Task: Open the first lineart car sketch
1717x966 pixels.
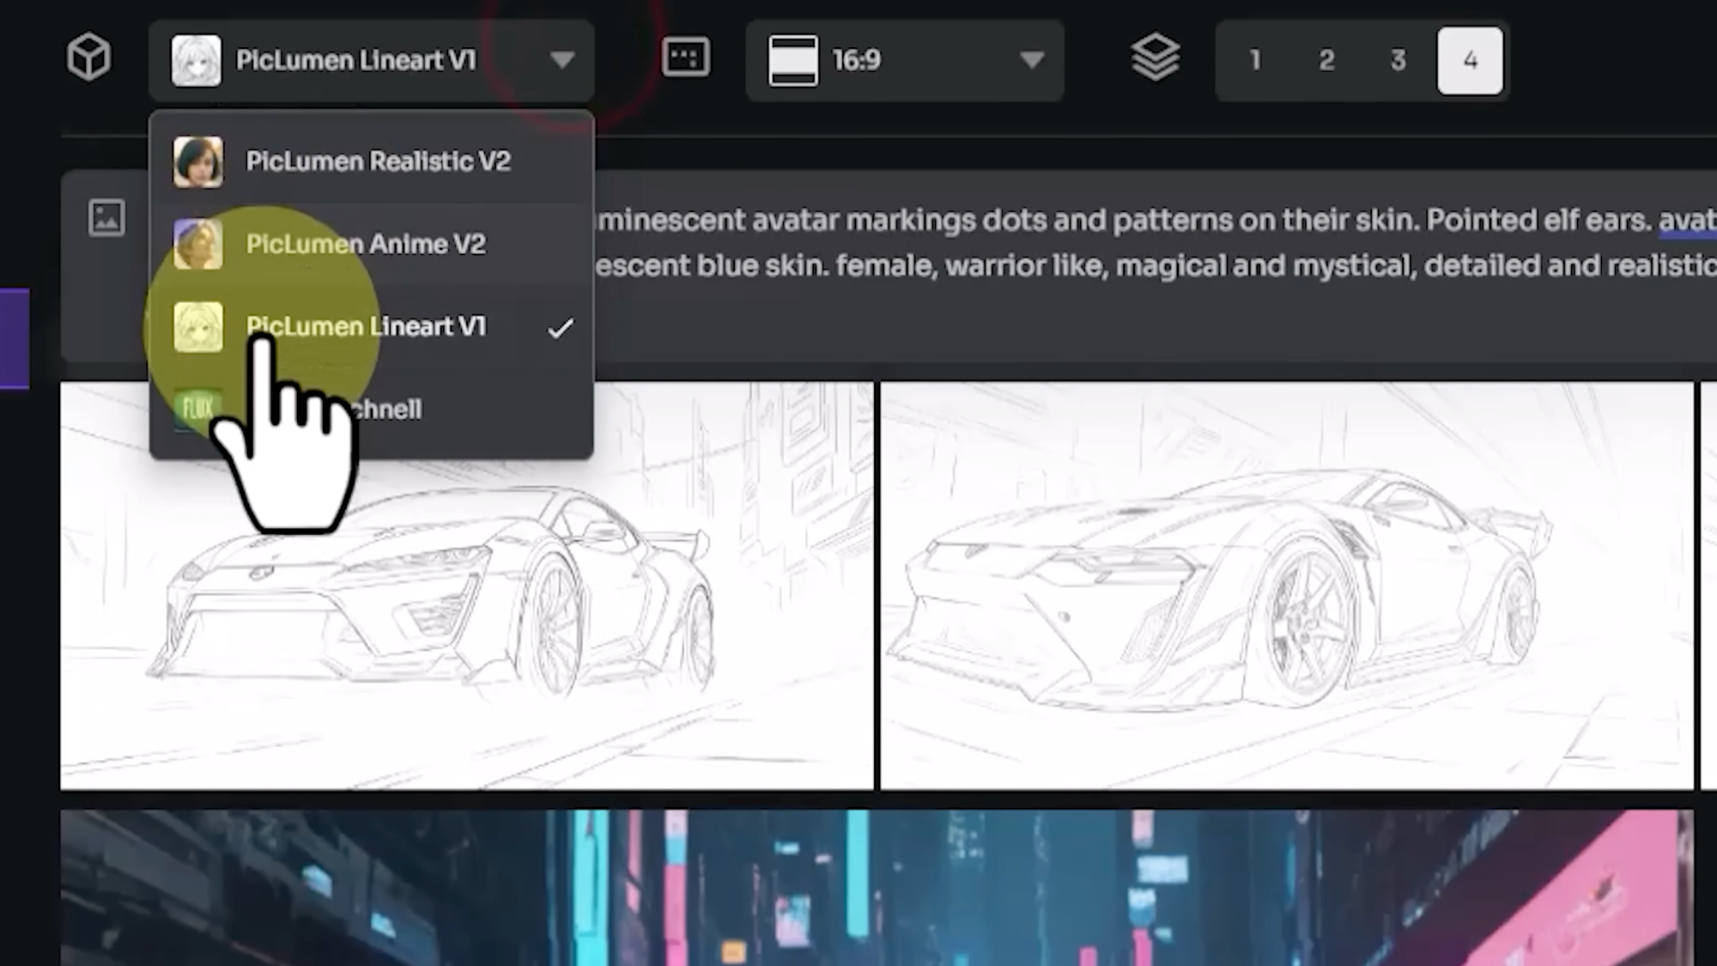Action: 466,586
